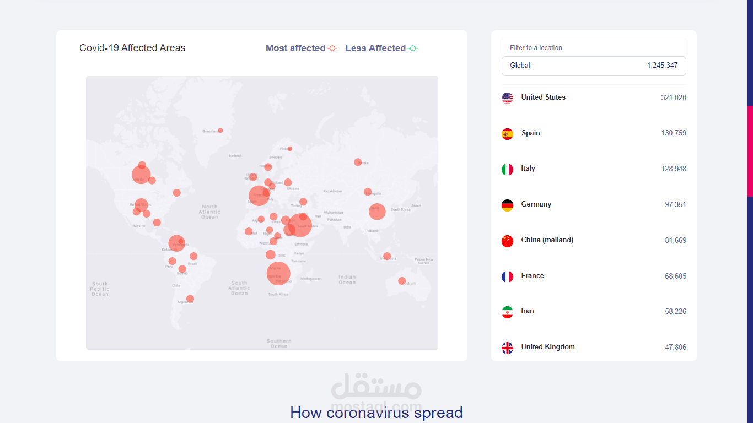The height and width of the screenshot is (423, 753).
Task: Select Germany in the country list
Action: (536, 204)
